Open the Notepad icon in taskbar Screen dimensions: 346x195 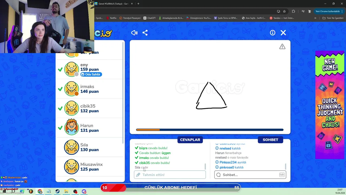(x=49, y=191)
